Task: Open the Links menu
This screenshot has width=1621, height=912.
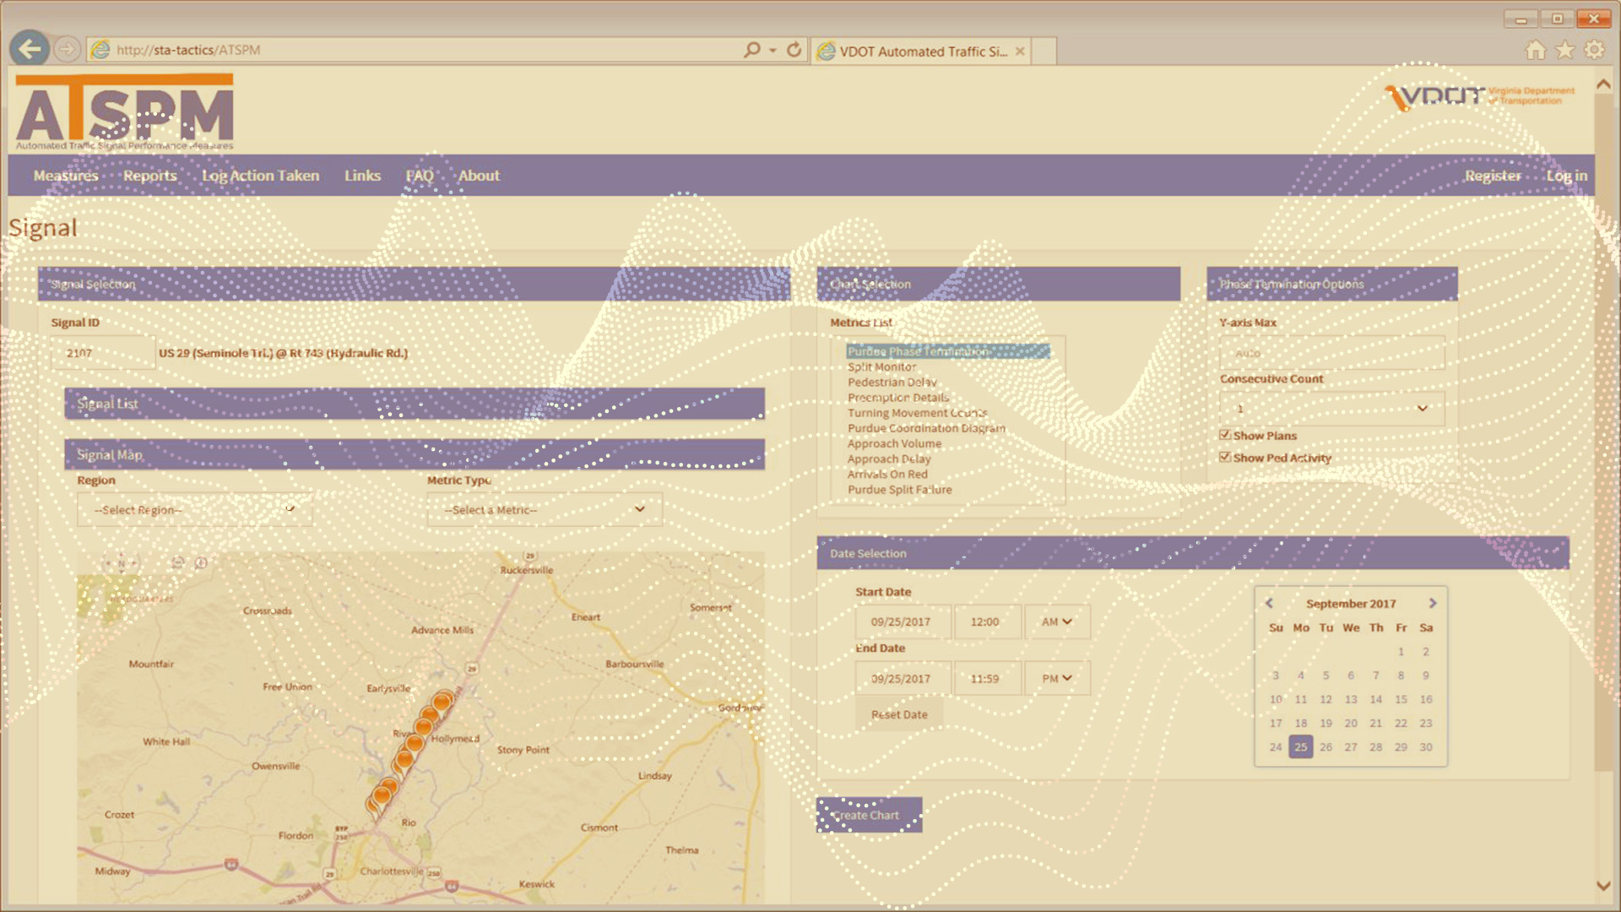Action: point(362,176)
